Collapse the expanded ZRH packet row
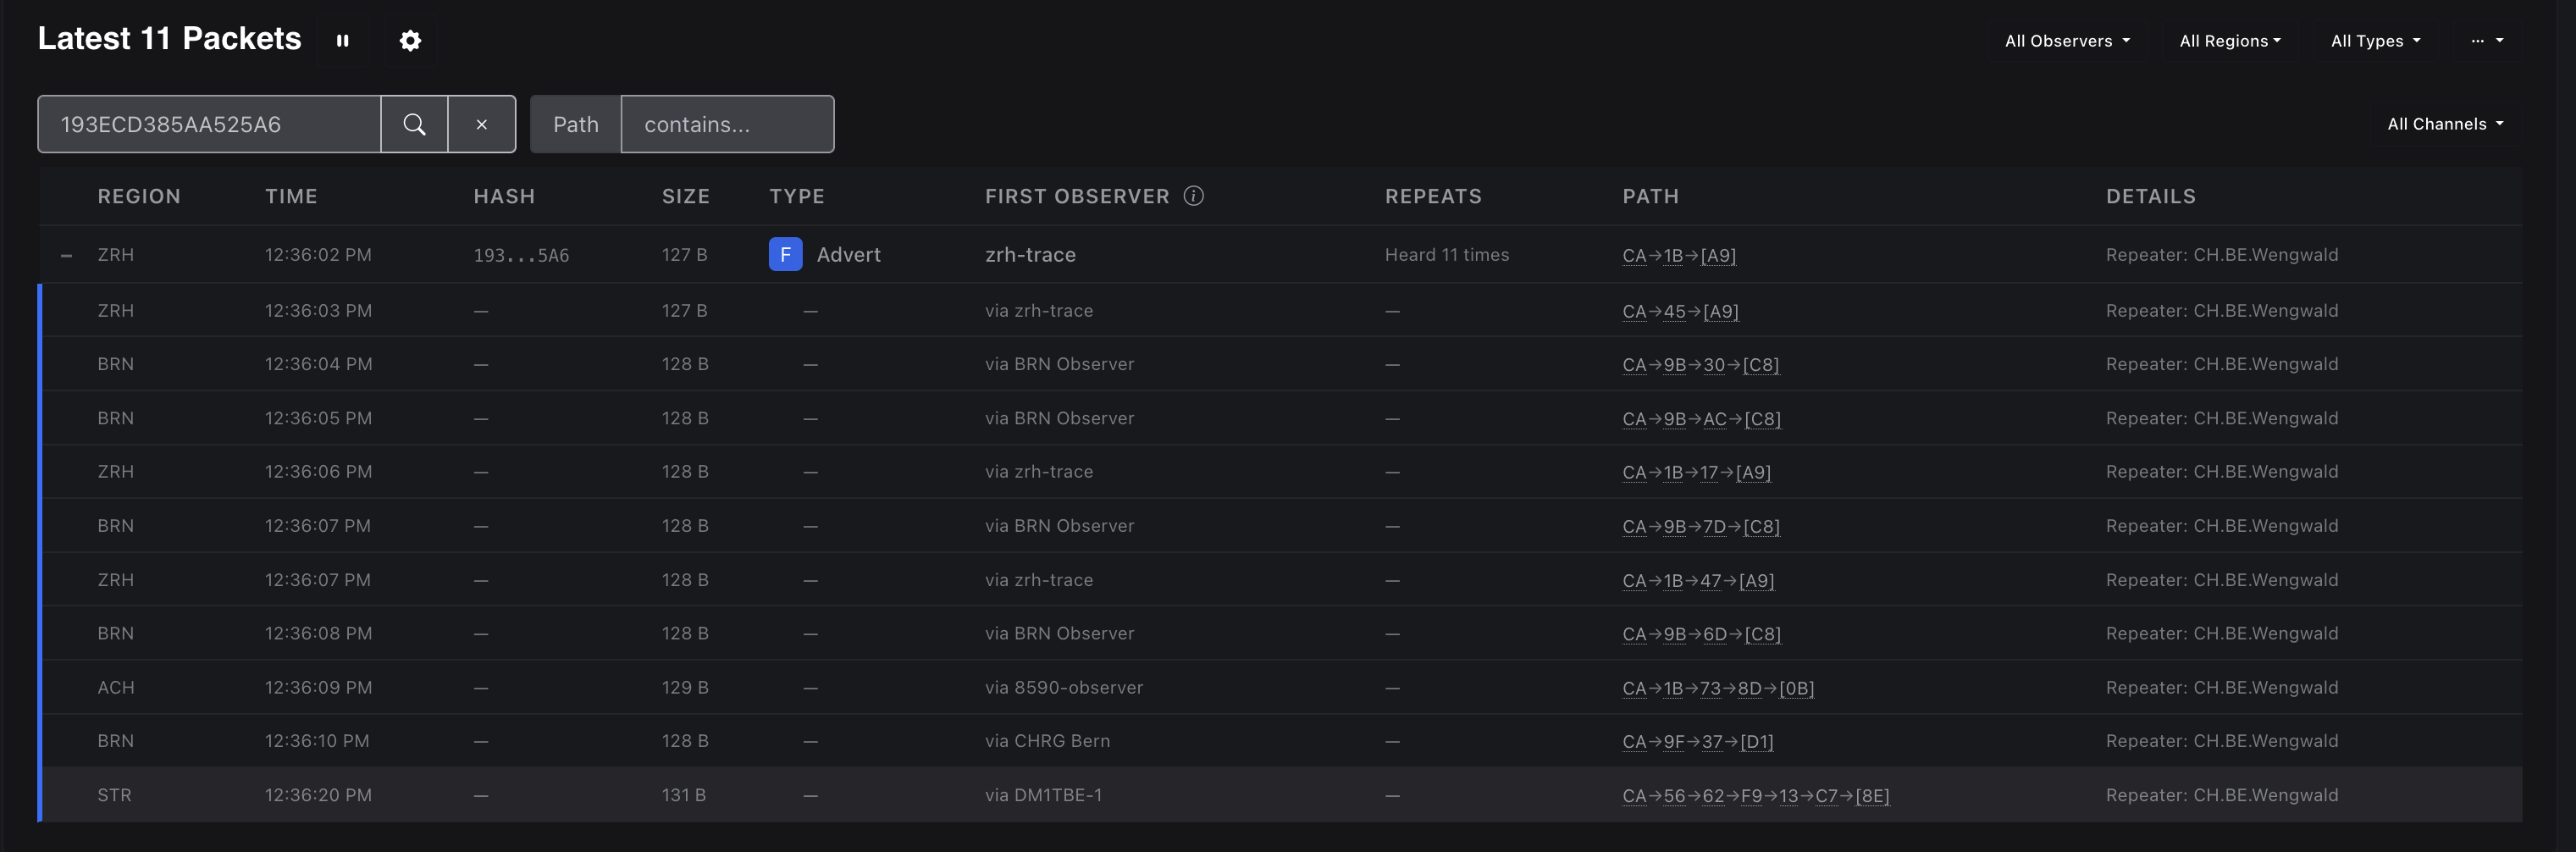 point(67,256)
